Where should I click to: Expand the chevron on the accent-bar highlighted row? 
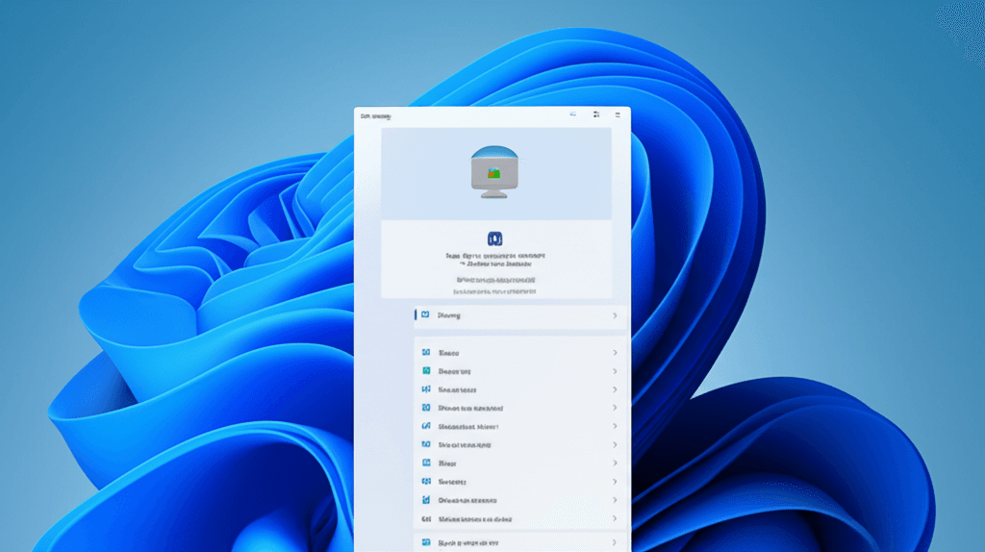[x=615, y=315]
